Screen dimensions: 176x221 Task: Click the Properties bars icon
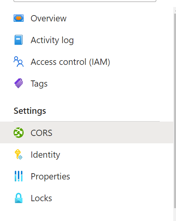[19, 176]
